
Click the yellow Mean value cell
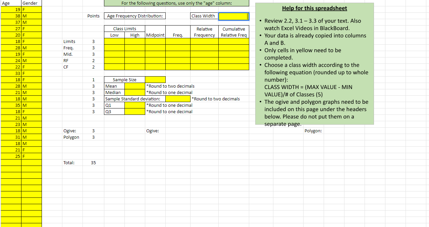pyautogui.click(x=134, y=86)
